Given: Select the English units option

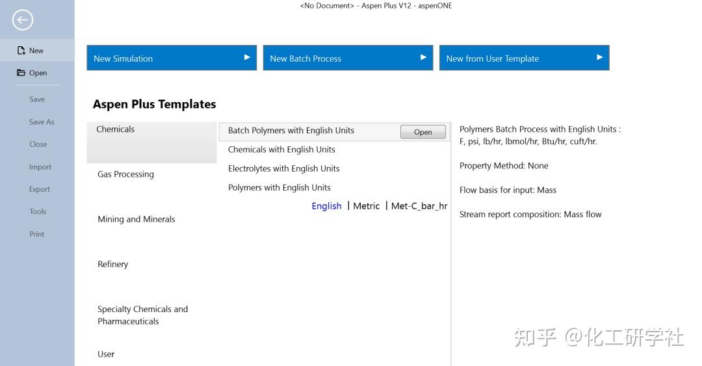Looking at the screenshot, I should point(326,206).
